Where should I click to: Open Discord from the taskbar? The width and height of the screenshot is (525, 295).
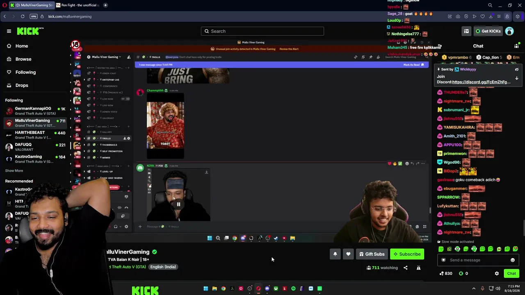pyautogui.click(x=267, y=288)
